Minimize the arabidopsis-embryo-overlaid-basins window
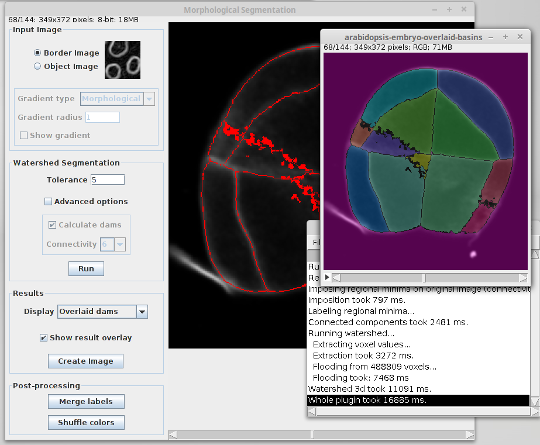 coord(491,37)
